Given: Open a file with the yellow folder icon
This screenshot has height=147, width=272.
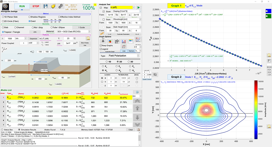Looking at the screenshot, I should (53, 6).
